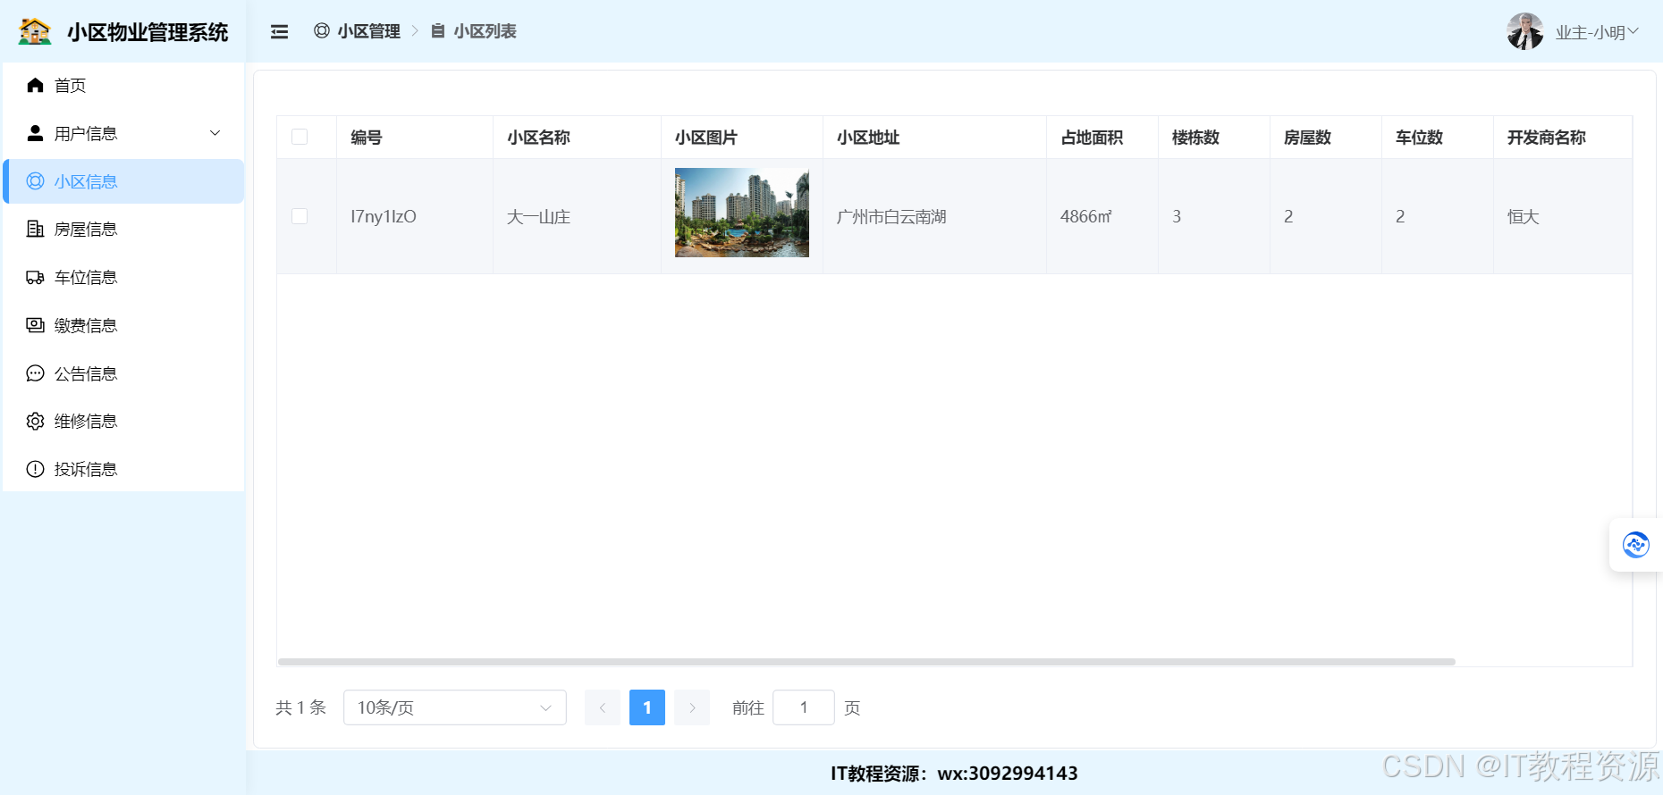Click the chat bubble icon for 公告信息
Viewport: 1663px width, 795px height.
click(x=35, y=373)
